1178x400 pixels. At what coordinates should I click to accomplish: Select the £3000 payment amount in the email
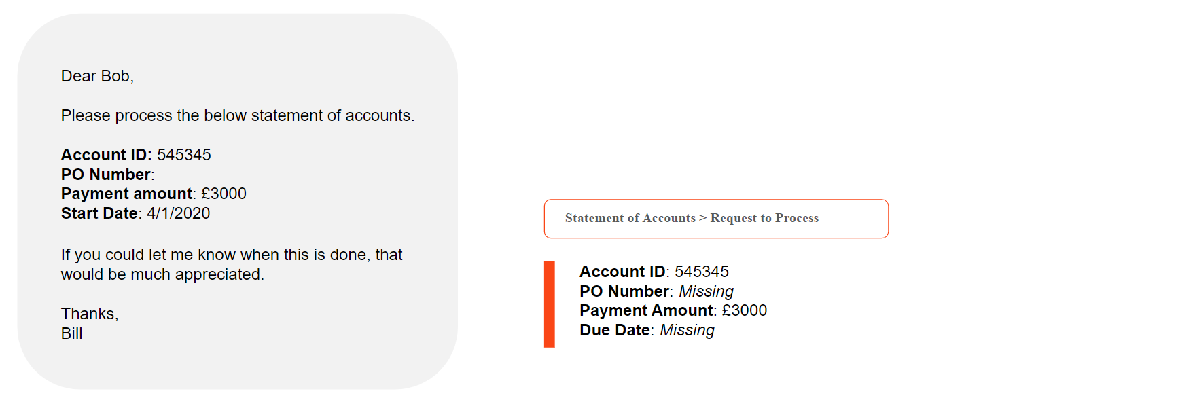(224, 194)
